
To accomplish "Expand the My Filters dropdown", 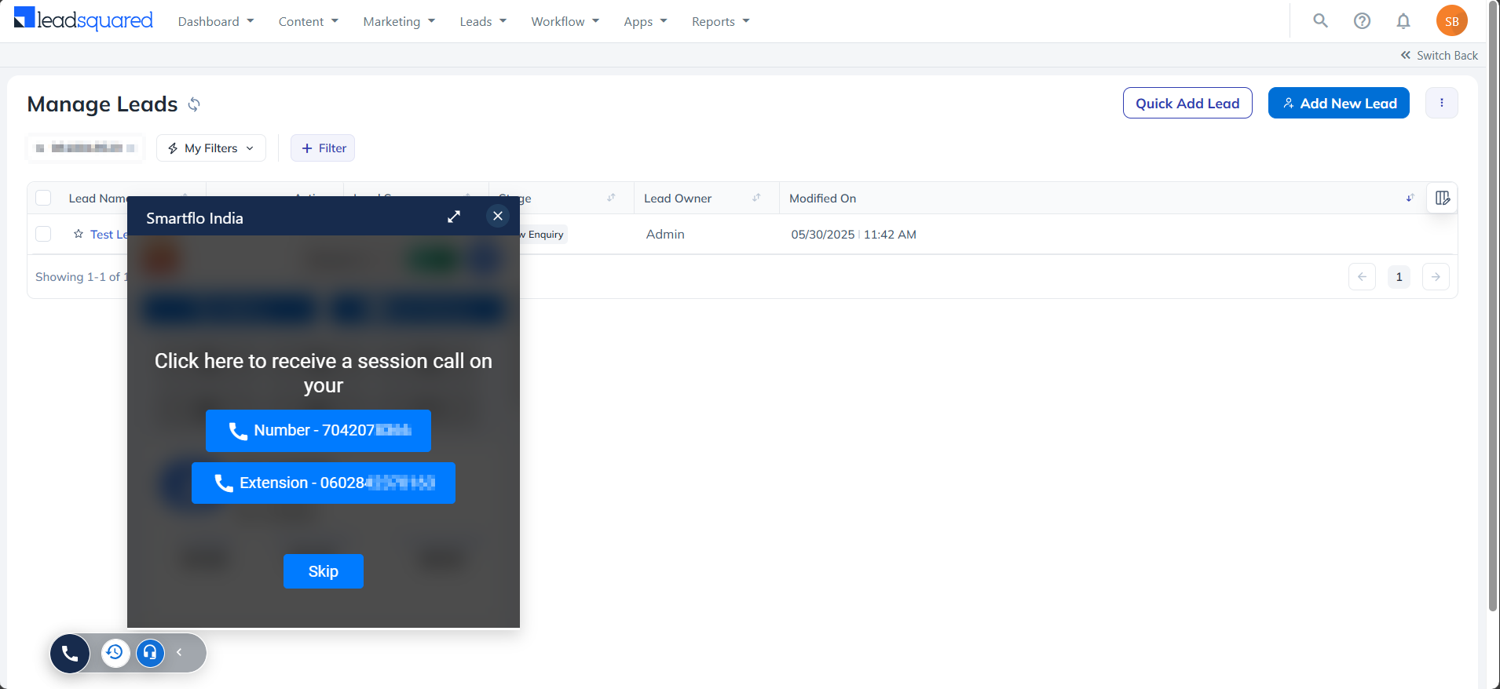I will tap(211, 148).
